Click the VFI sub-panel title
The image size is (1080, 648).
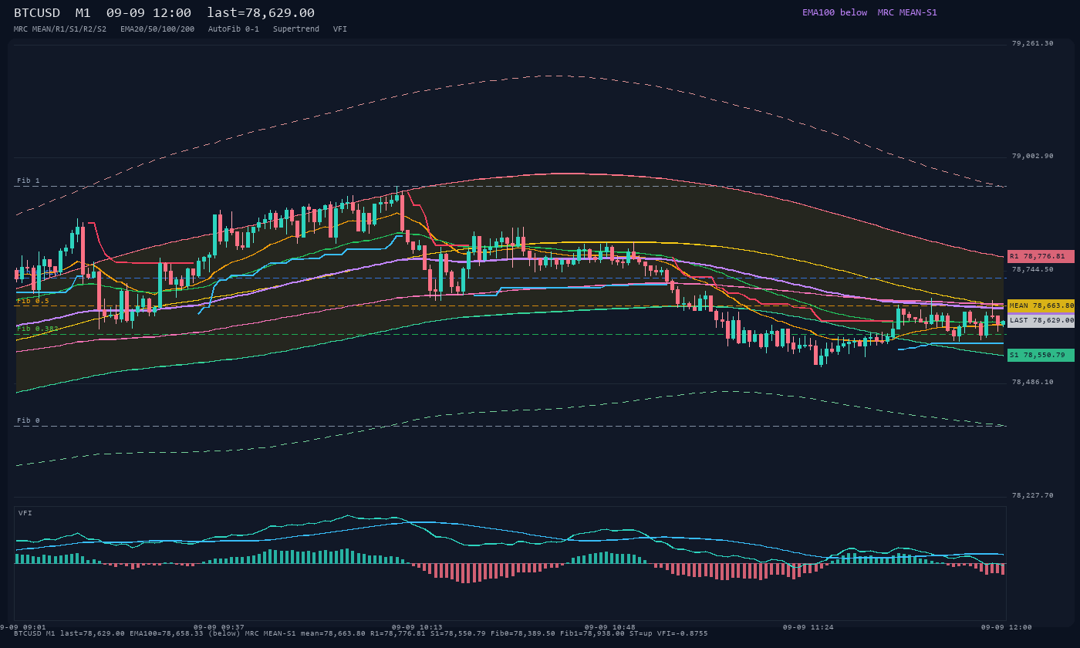click(25, 513)
